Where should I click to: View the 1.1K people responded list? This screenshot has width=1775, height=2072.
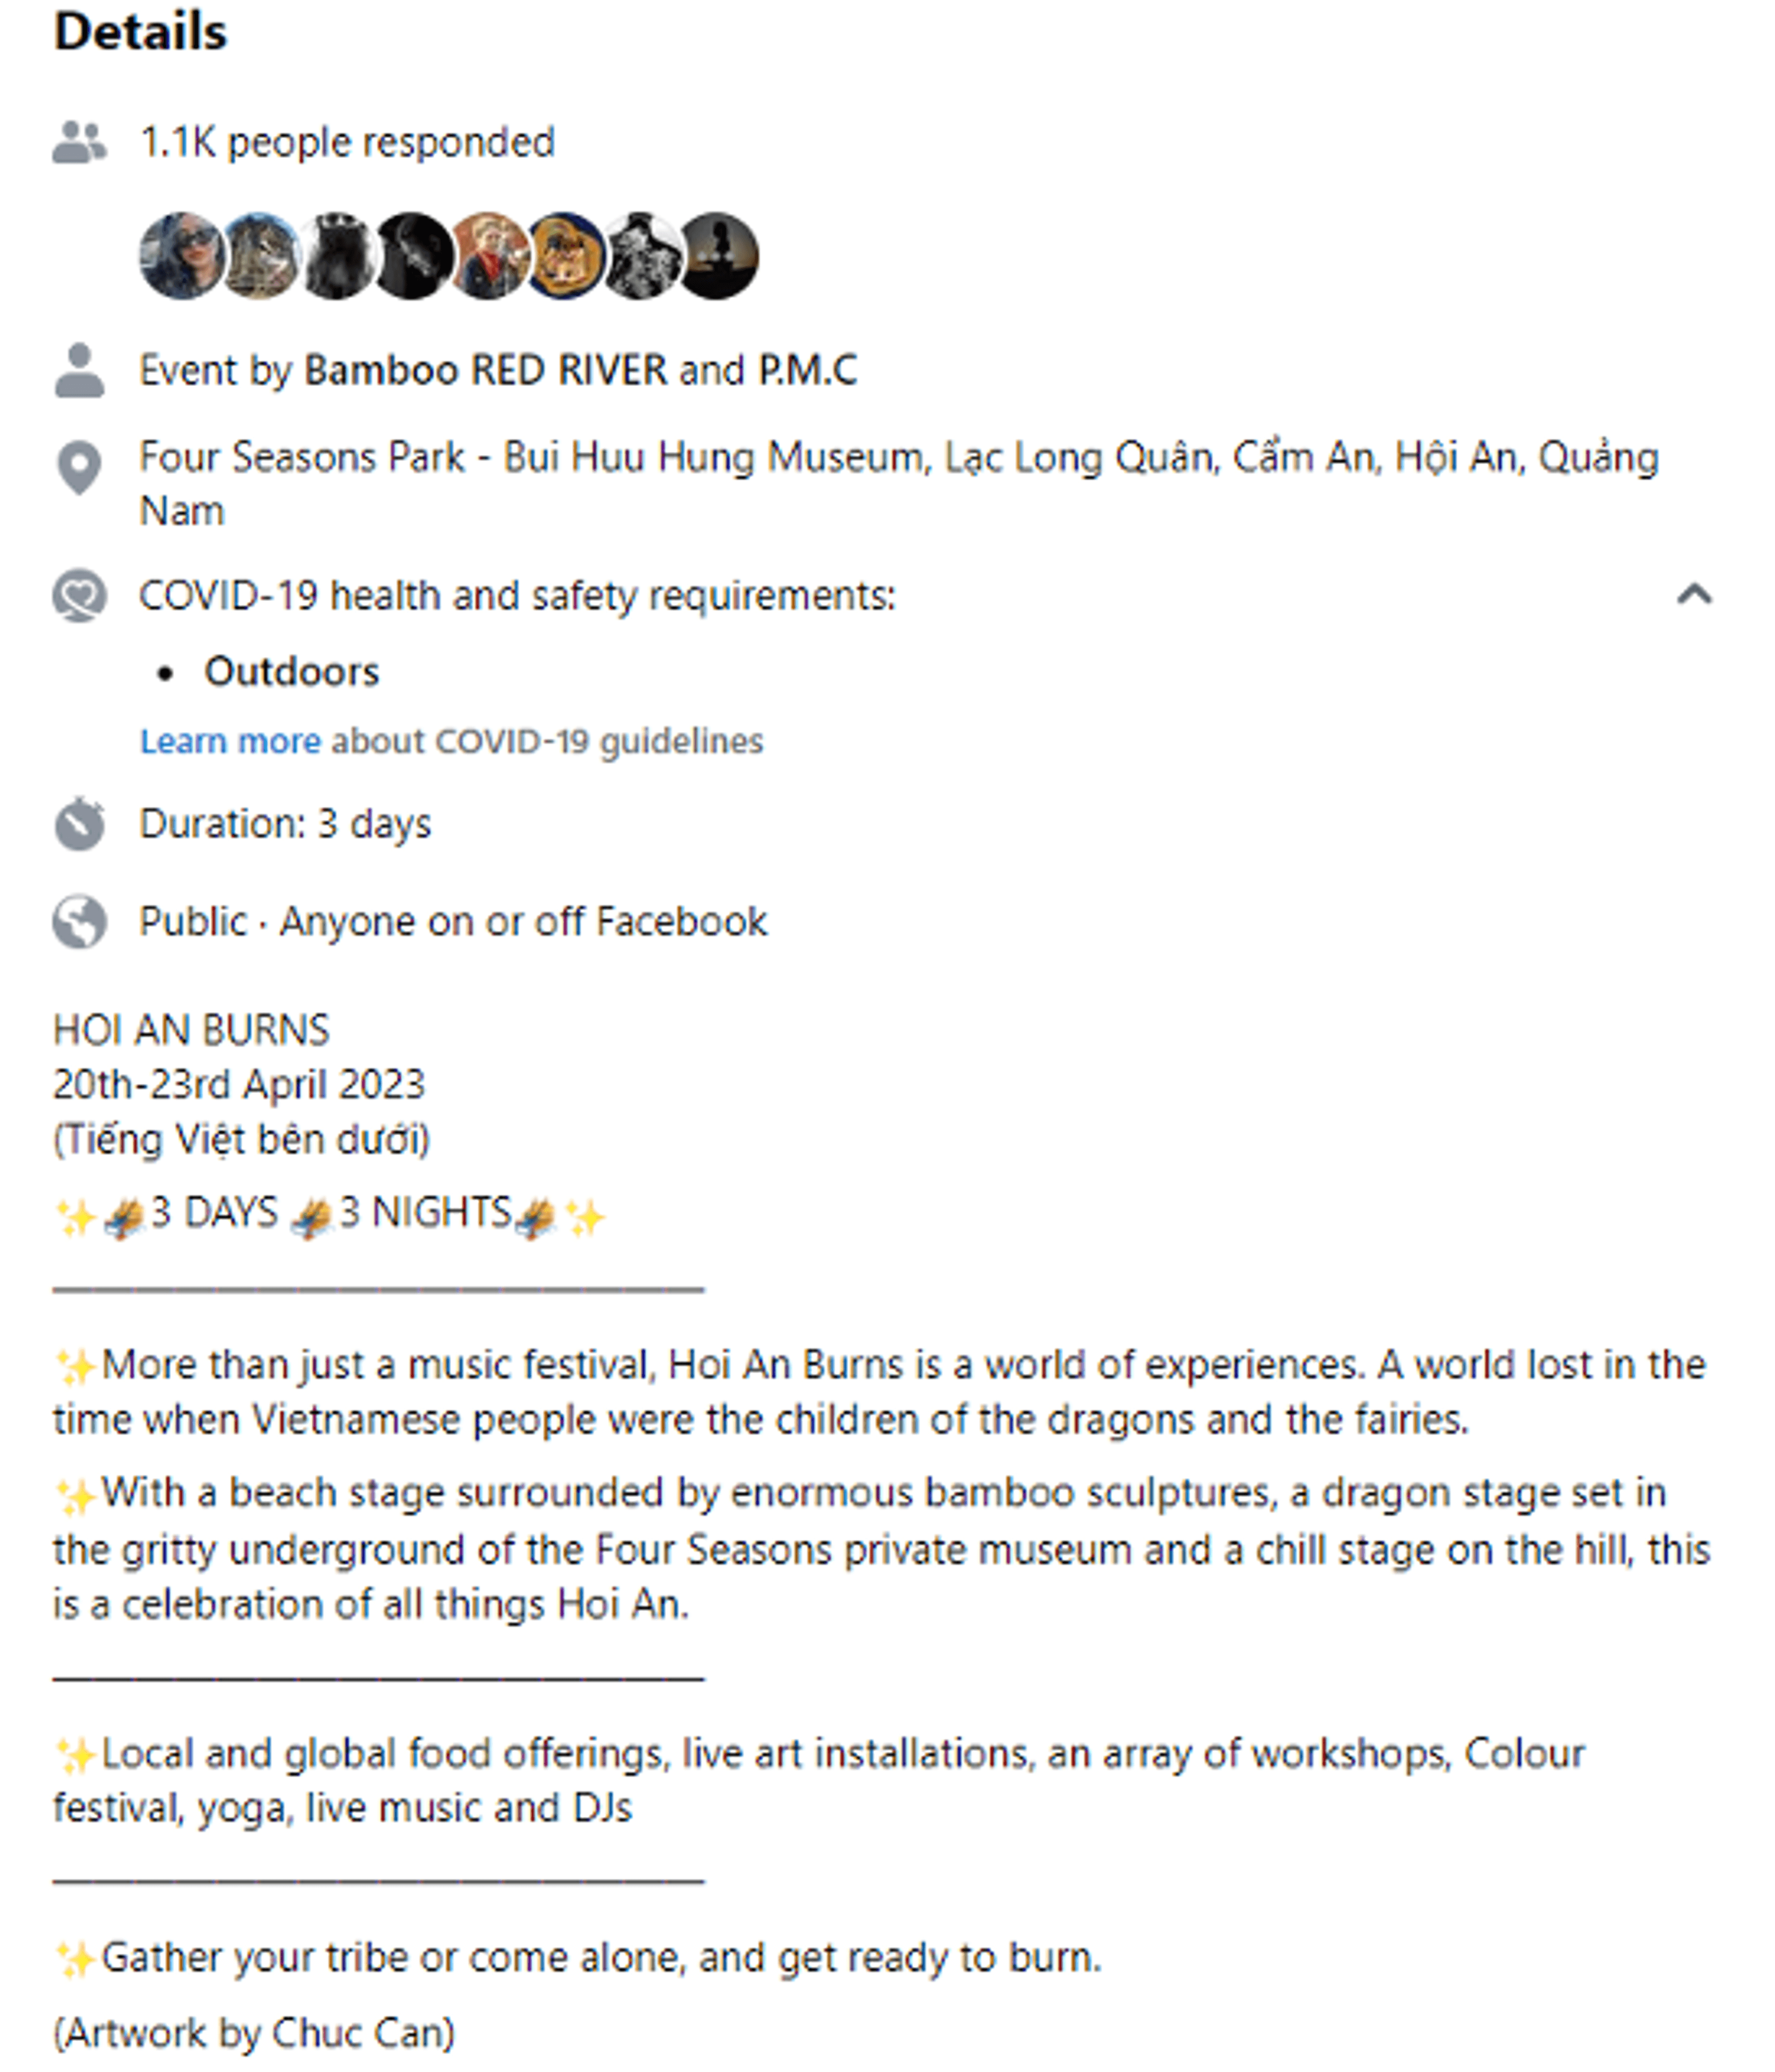347,142
